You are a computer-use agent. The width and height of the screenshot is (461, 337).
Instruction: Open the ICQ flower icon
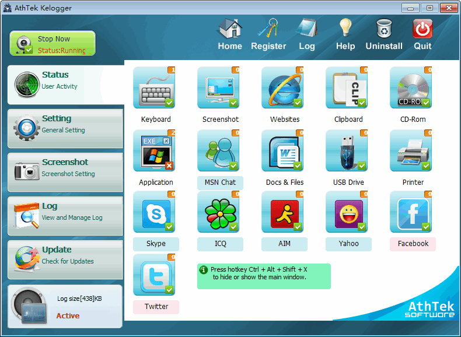click(218, 212)
